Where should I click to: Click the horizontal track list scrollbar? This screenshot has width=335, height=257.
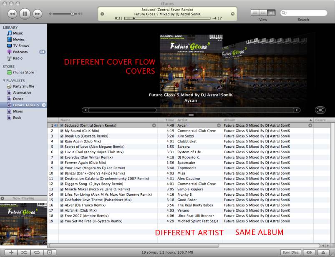pyautogui.click(x=134, y=245)
